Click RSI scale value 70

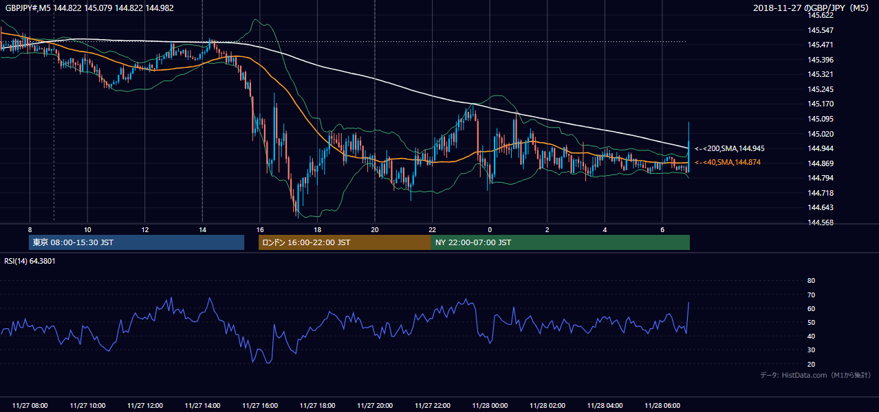(811, 295)
